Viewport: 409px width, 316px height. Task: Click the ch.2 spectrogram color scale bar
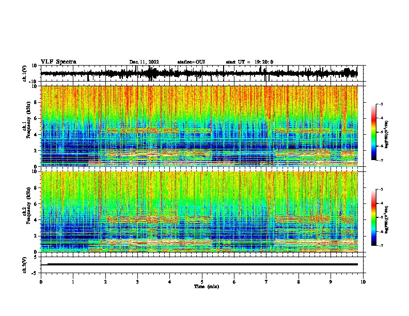(x=373, y=217)
